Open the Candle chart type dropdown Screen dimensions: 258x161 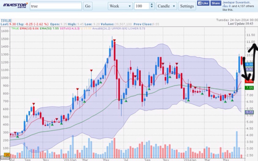click(x=166, y=6)
